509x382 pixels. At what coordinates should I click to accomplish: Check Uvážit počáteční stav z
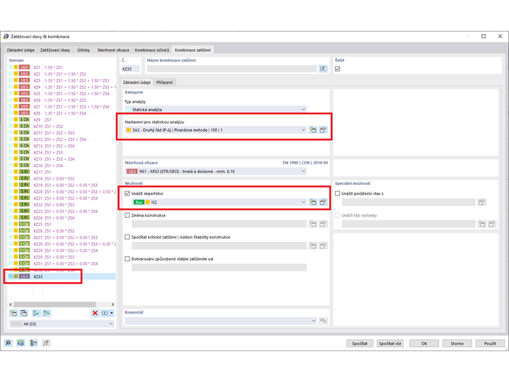pos(338,193)
